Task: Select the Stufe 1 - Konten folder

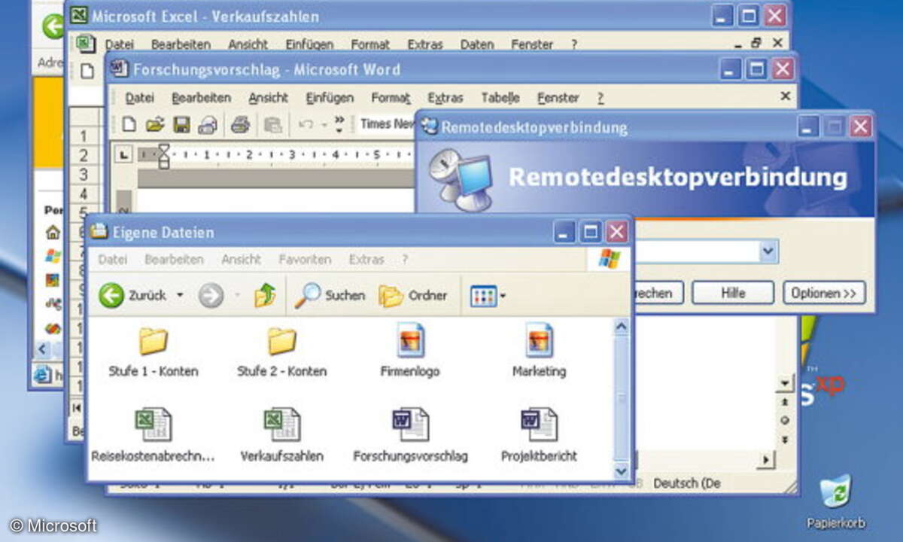Action: [x=154, y=353]
